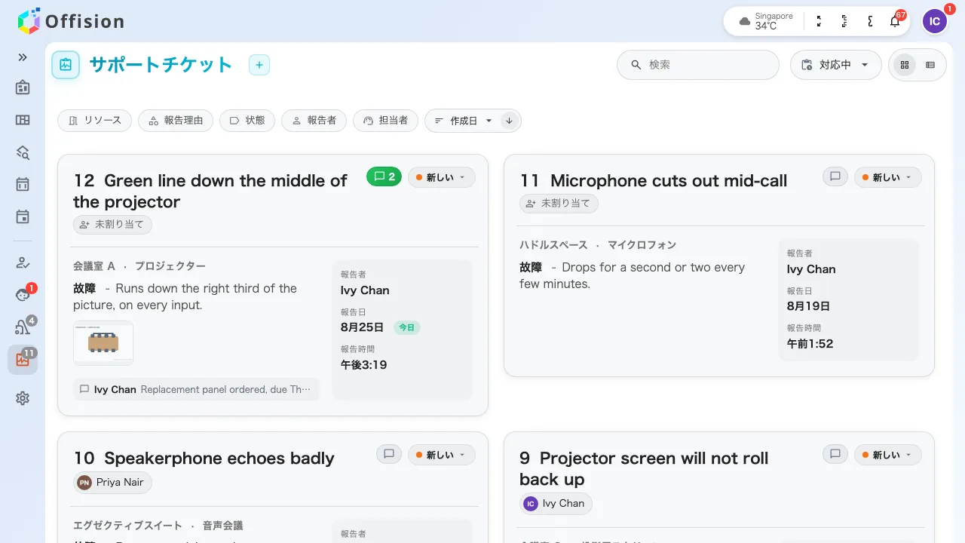
Task: Open the 新しい status dropdown on ticket 10
Action: (441, 455)
